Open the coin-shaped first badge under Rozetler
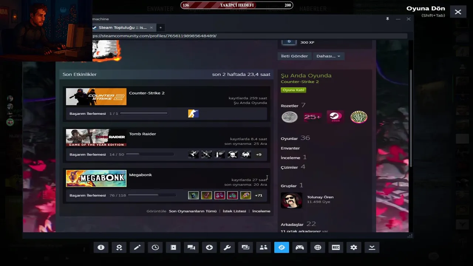The width and height of the screenshot is (473, 266). [x=290, y=117]
